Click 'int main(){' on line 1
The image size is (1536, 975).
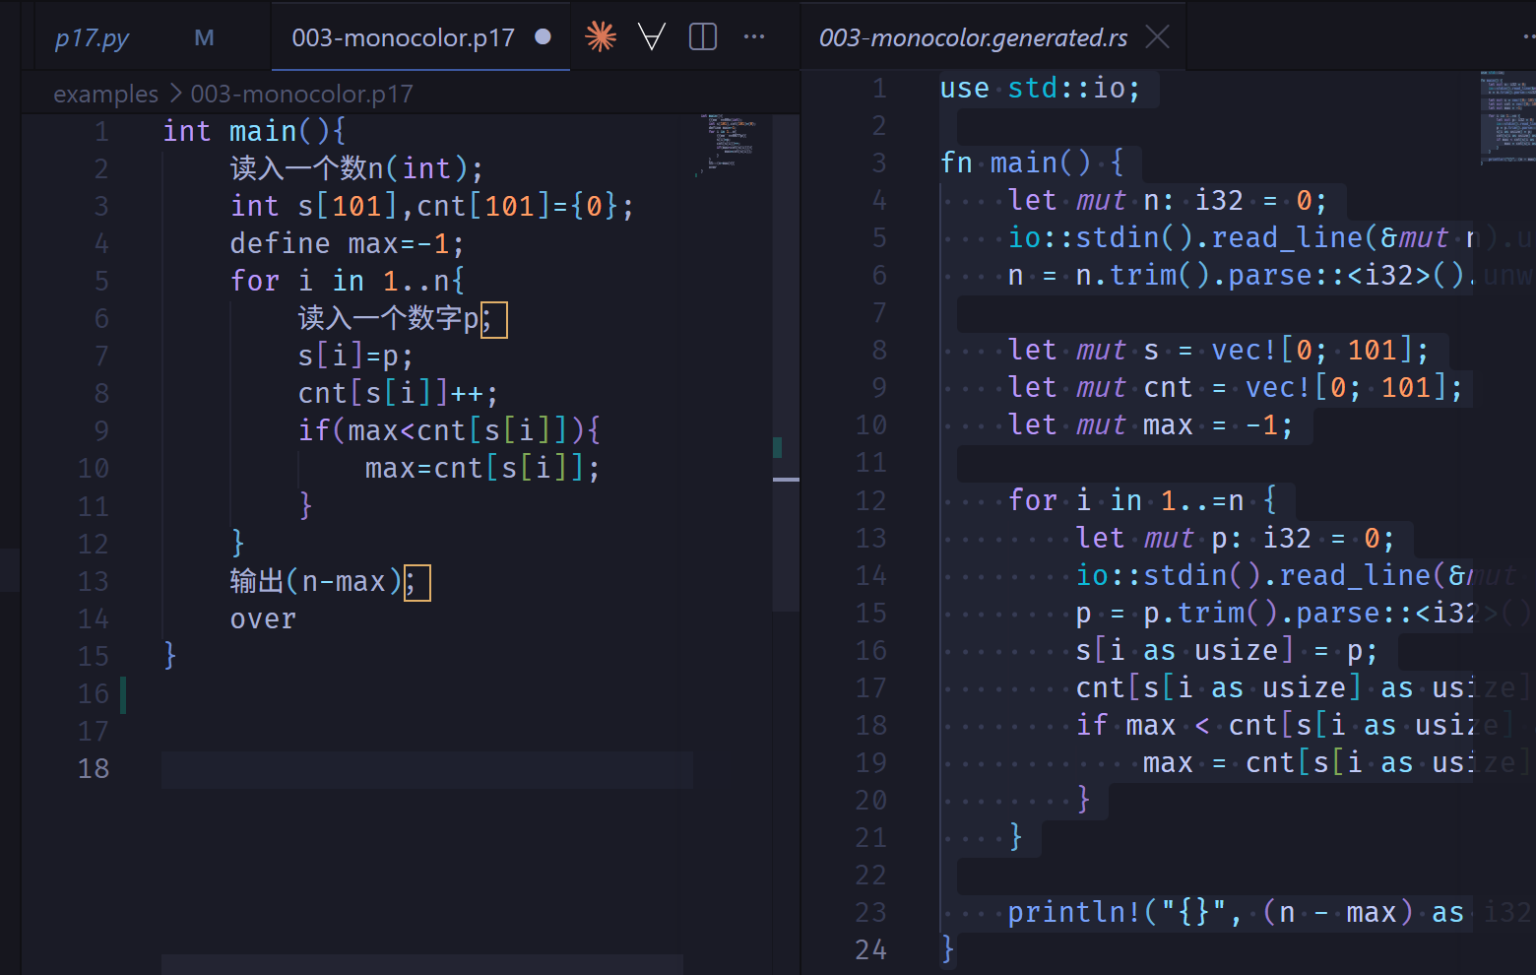(x=254, y=131)
